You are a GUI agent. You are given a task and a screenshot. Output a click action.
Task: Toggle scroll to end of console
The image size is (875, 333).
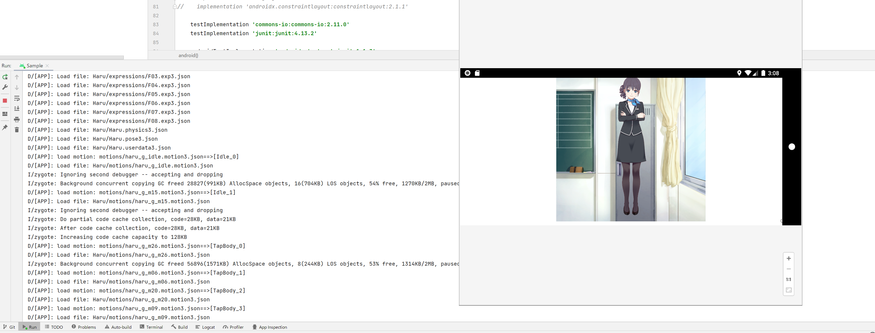pos(17,108)
